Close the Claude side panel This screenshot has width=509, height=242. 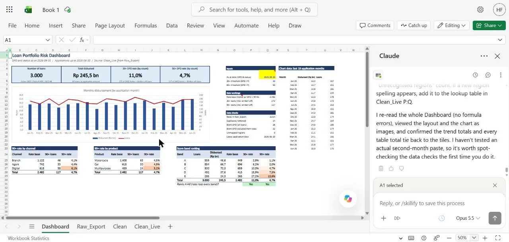[x=497, y=56]
